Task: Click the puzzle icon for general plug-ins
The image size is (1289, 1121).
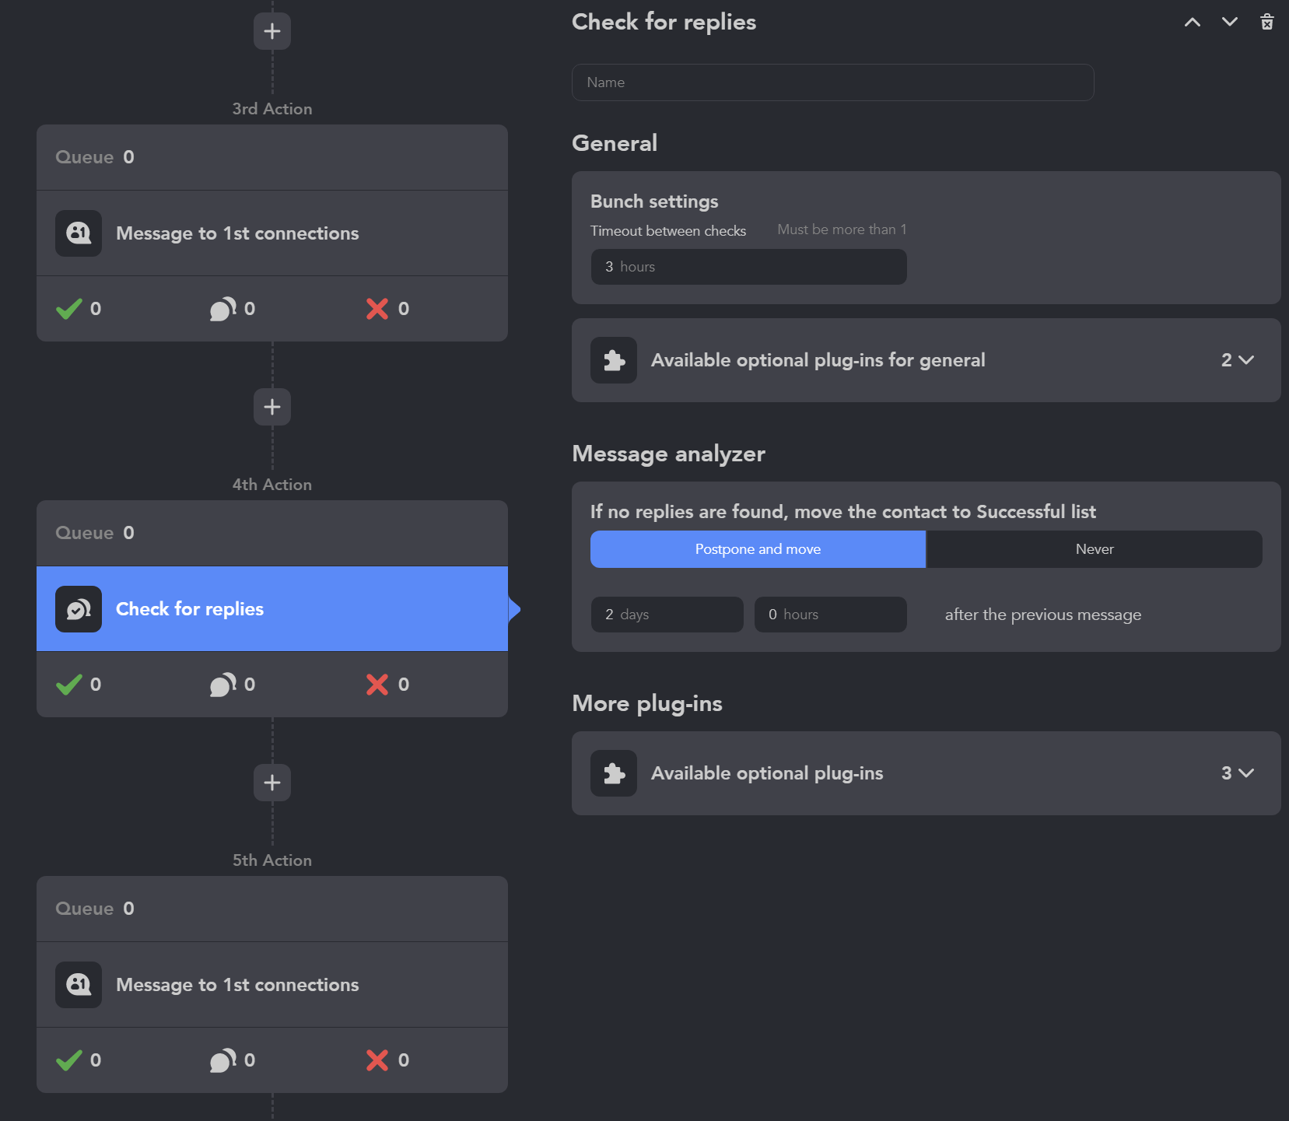Action: [614, 360]
